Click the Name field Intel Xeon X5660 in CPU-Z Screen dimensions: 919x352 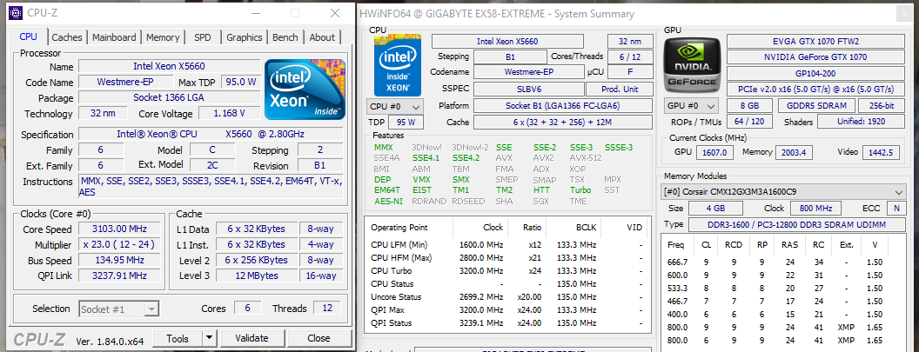pos(170,66)
